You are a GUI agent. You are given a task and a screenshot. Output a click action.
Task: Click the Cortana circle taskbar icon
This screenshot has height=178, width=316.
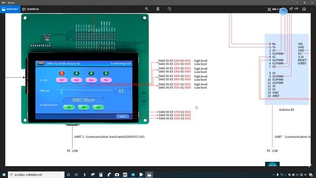coord(69,175)
